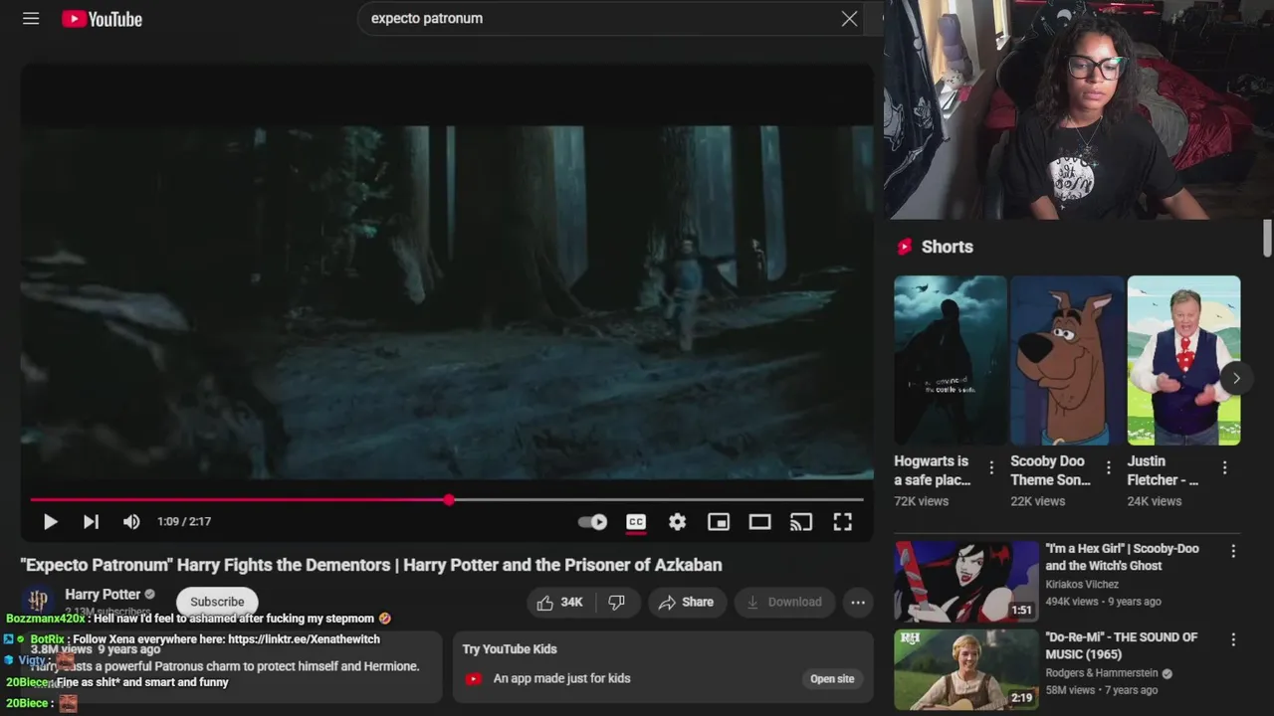Click '58M views - 7 years ago' text
The width and height of the screenshot is (1274, 716).
(1102, 690)
